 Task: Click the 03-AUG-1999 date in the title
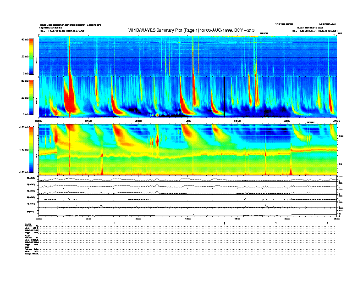(219, 30)
